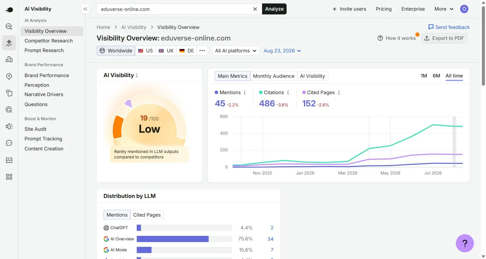The image size is (486, 259).
Task: Select Mentions tab in Distribution by LLM
Action: (117, 215)
